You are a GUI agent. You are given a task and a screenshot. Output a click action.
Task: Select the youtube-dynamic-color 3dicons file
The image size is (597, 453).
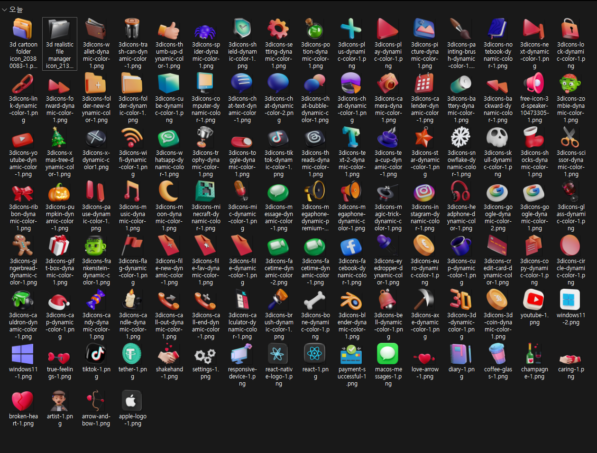tap(23, 152)
